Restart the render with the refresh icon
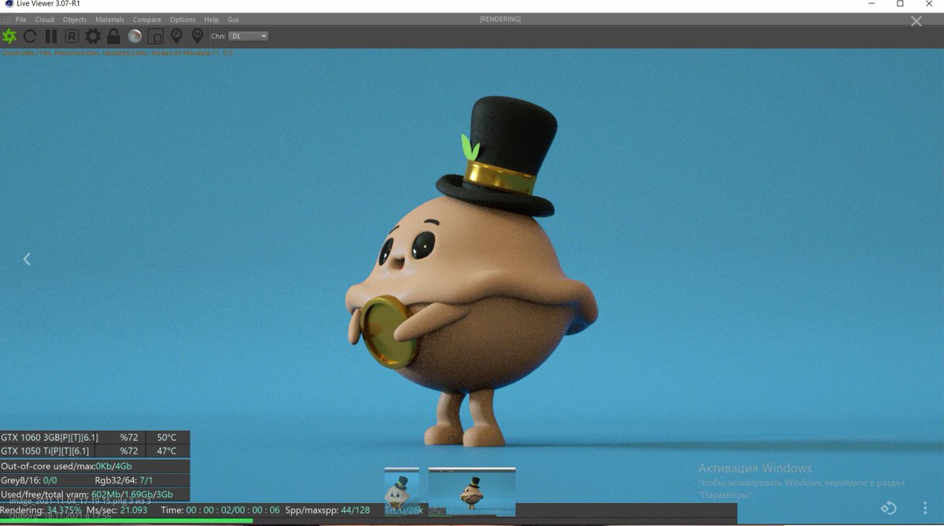The height and width of the screenshot is (526, 944). coord(30,36)
